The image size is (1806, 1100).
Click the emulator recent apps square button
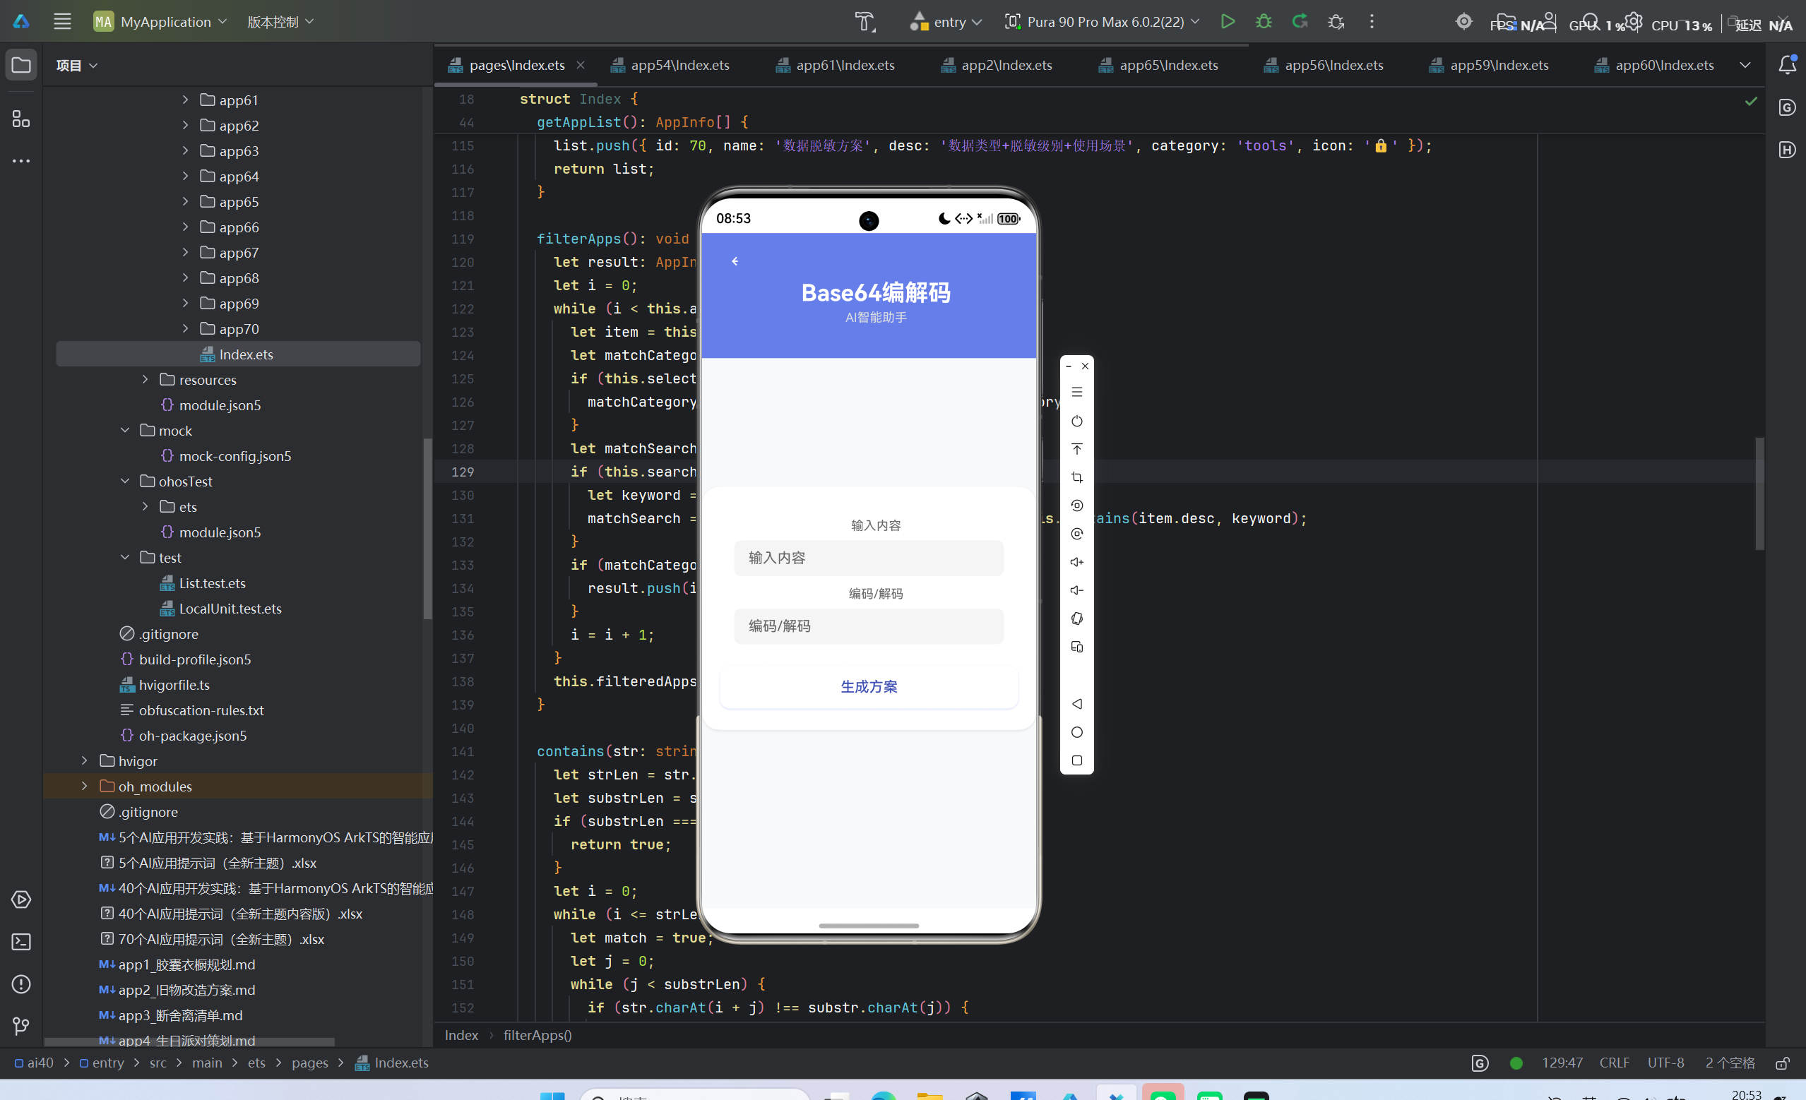pyautogui.click(x=1076, y=760)
